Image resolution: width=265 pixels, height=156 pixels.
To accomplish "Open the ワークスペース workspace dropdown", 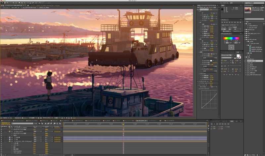I will (237, 3).
